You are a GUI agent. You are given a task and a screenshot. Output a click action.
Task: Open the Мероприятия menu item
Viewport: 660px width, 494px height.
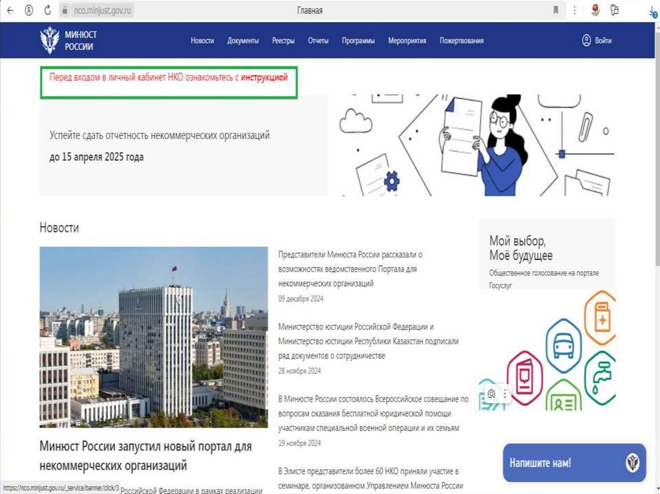click(x=407, y=41)
